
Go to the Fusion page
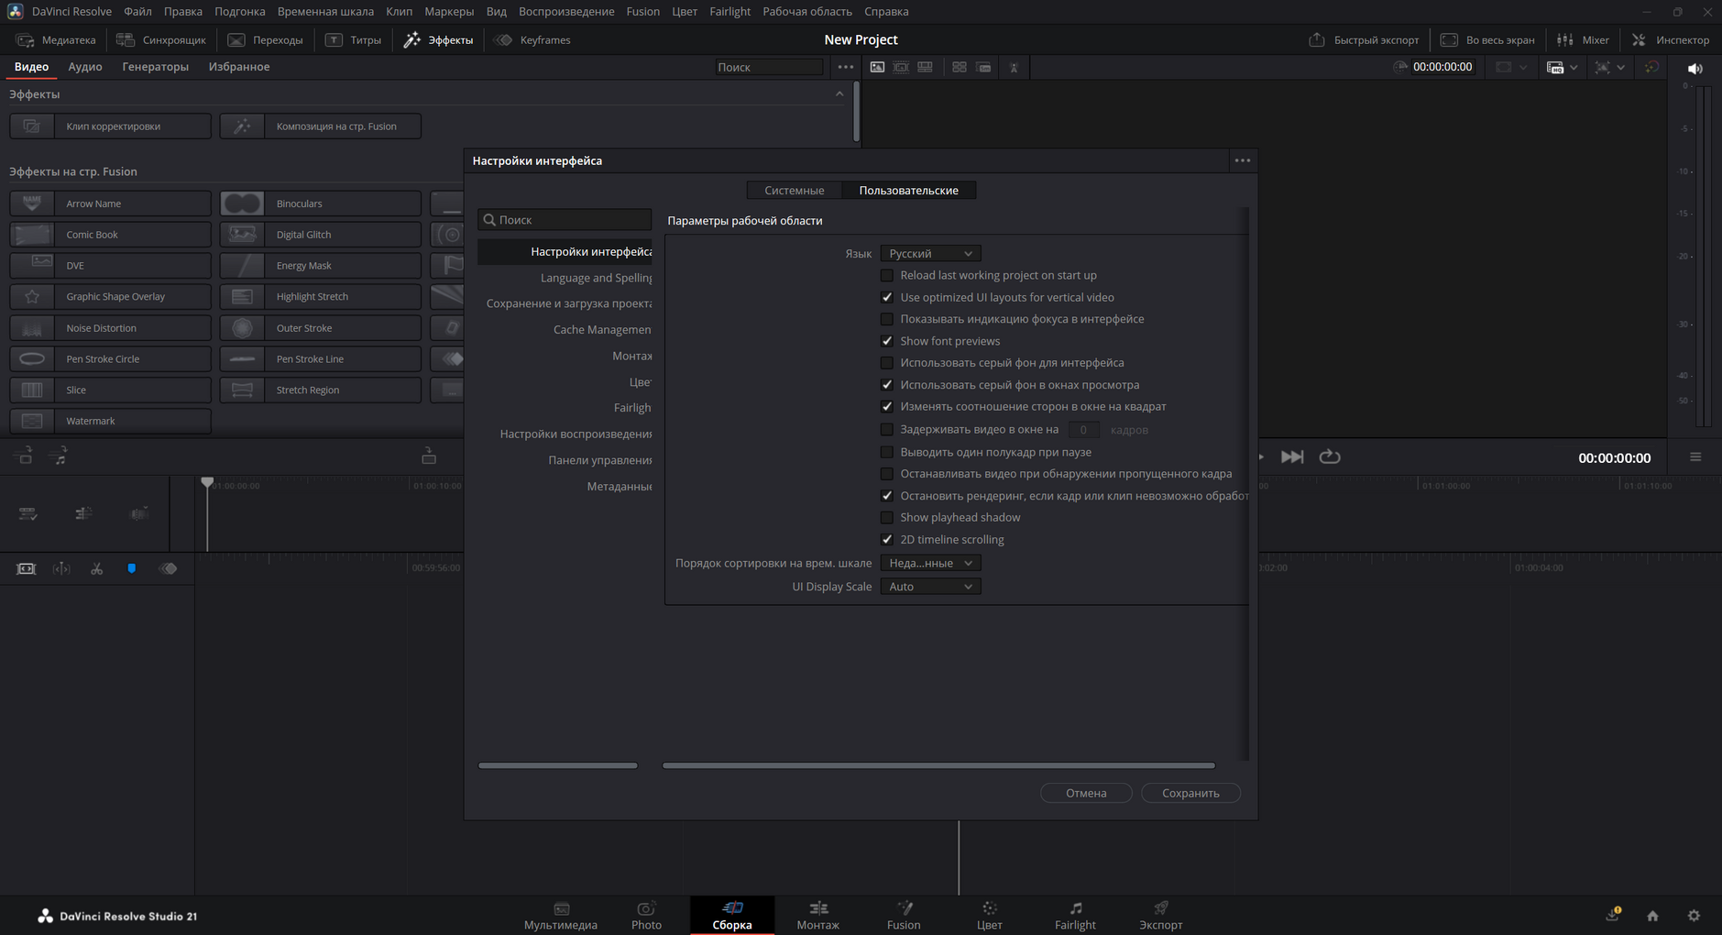point(904,915)
